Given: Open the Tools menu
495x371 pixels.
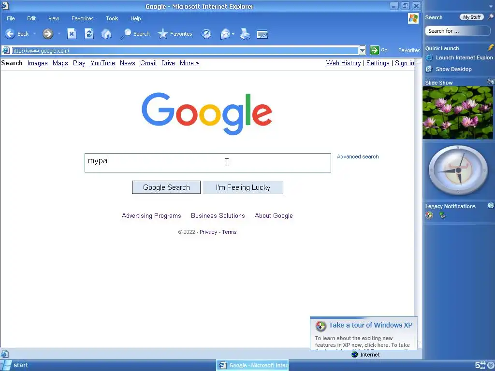Looking at the screenshot, I should click(x=112, y=18).
